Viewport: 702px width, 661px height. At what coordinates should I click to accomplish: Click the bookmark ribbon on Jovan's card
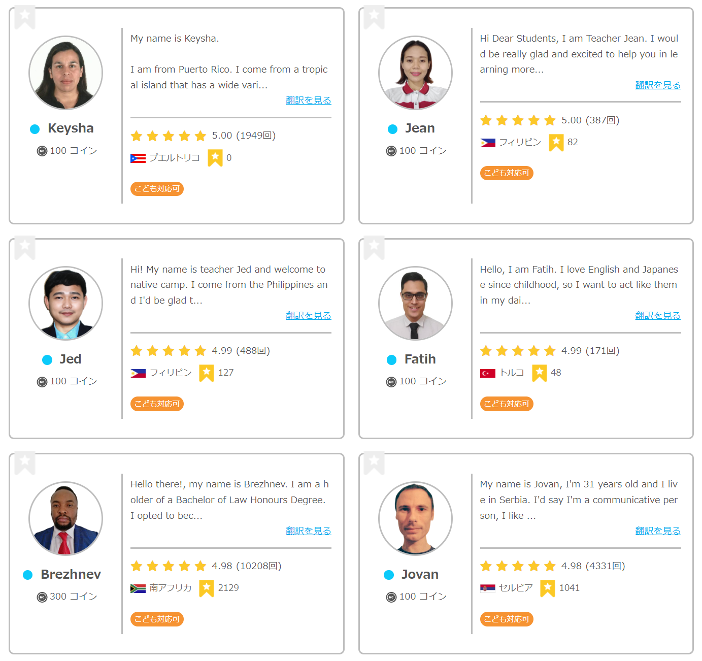pos(374,462)
